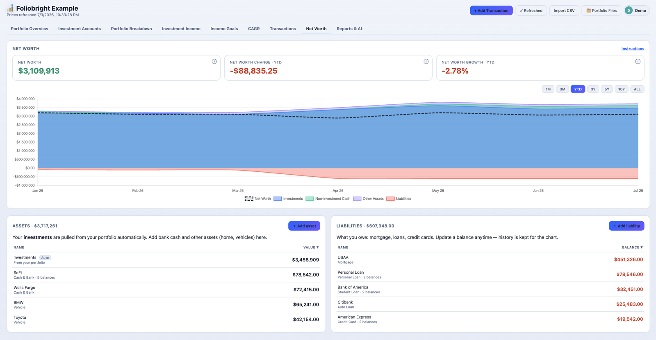Screen dimensions: 656x340
Task: Sort liabilities by NAME column header
Action: click(343, 248)
